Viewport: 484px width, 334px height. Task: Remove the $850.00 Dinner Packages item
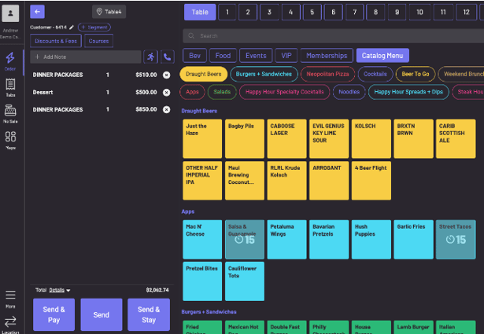coord(166,110)
